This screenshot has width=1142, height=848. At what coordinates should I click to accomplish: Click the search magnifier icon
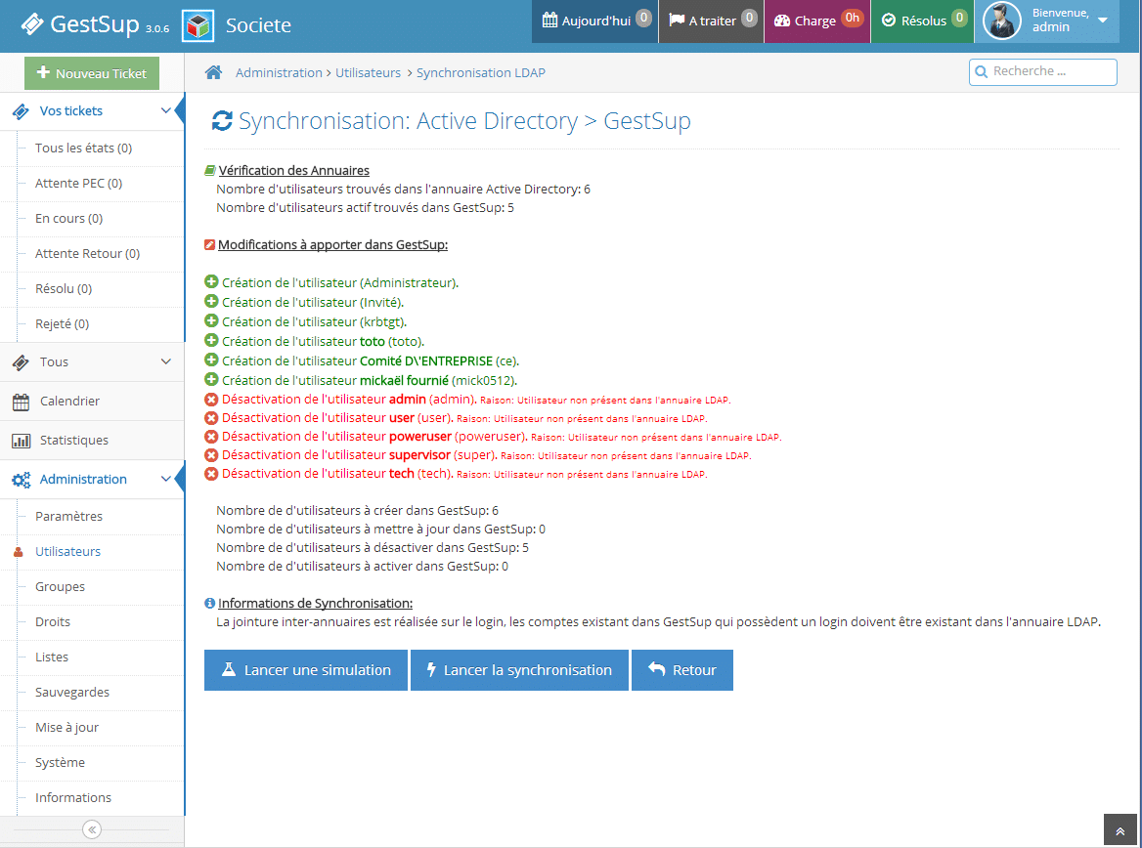(981, 71)
